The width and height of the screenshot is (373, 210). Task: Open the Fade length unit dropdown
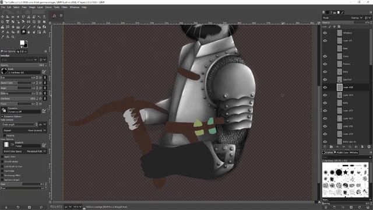[x=43, y=124]
